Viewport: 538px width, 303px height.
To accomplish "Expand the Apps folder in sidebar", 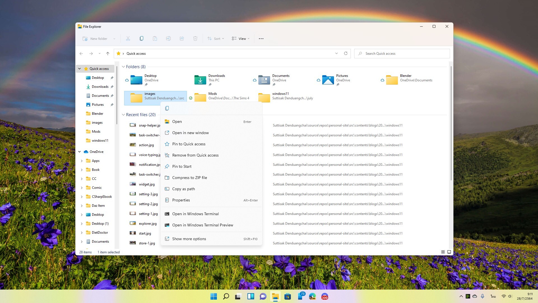I will [82, 161].
